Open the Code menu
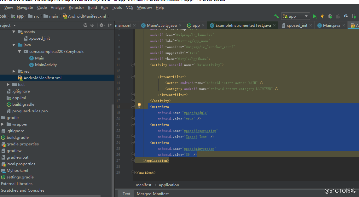The height and width of the screenshot is (197, 359). coord(42,8)
